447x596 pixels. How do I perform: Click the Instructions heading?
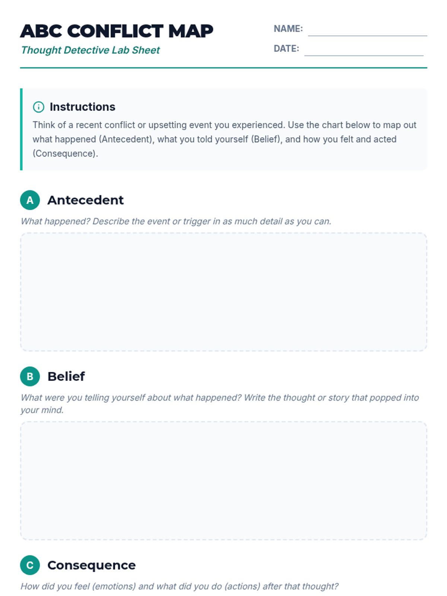[82, 107]
